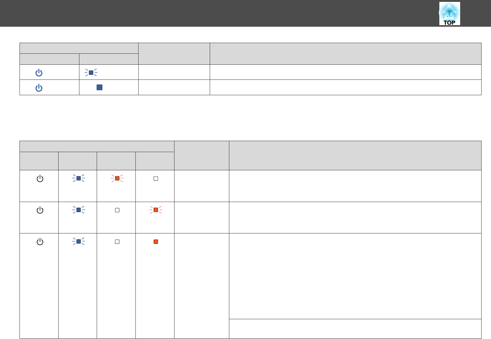The width and height of the screenshot is (491, 339).
Task: Click the unlit white square in lower table's first row
Action: pos(156,178)
